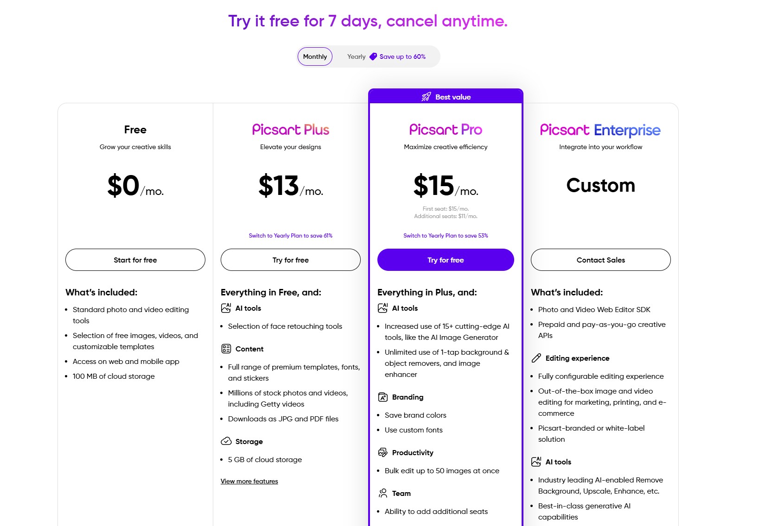765x526 pixels.
Task: Click Contact Sales for Picsart Enterprise
Action: [600, 260]
